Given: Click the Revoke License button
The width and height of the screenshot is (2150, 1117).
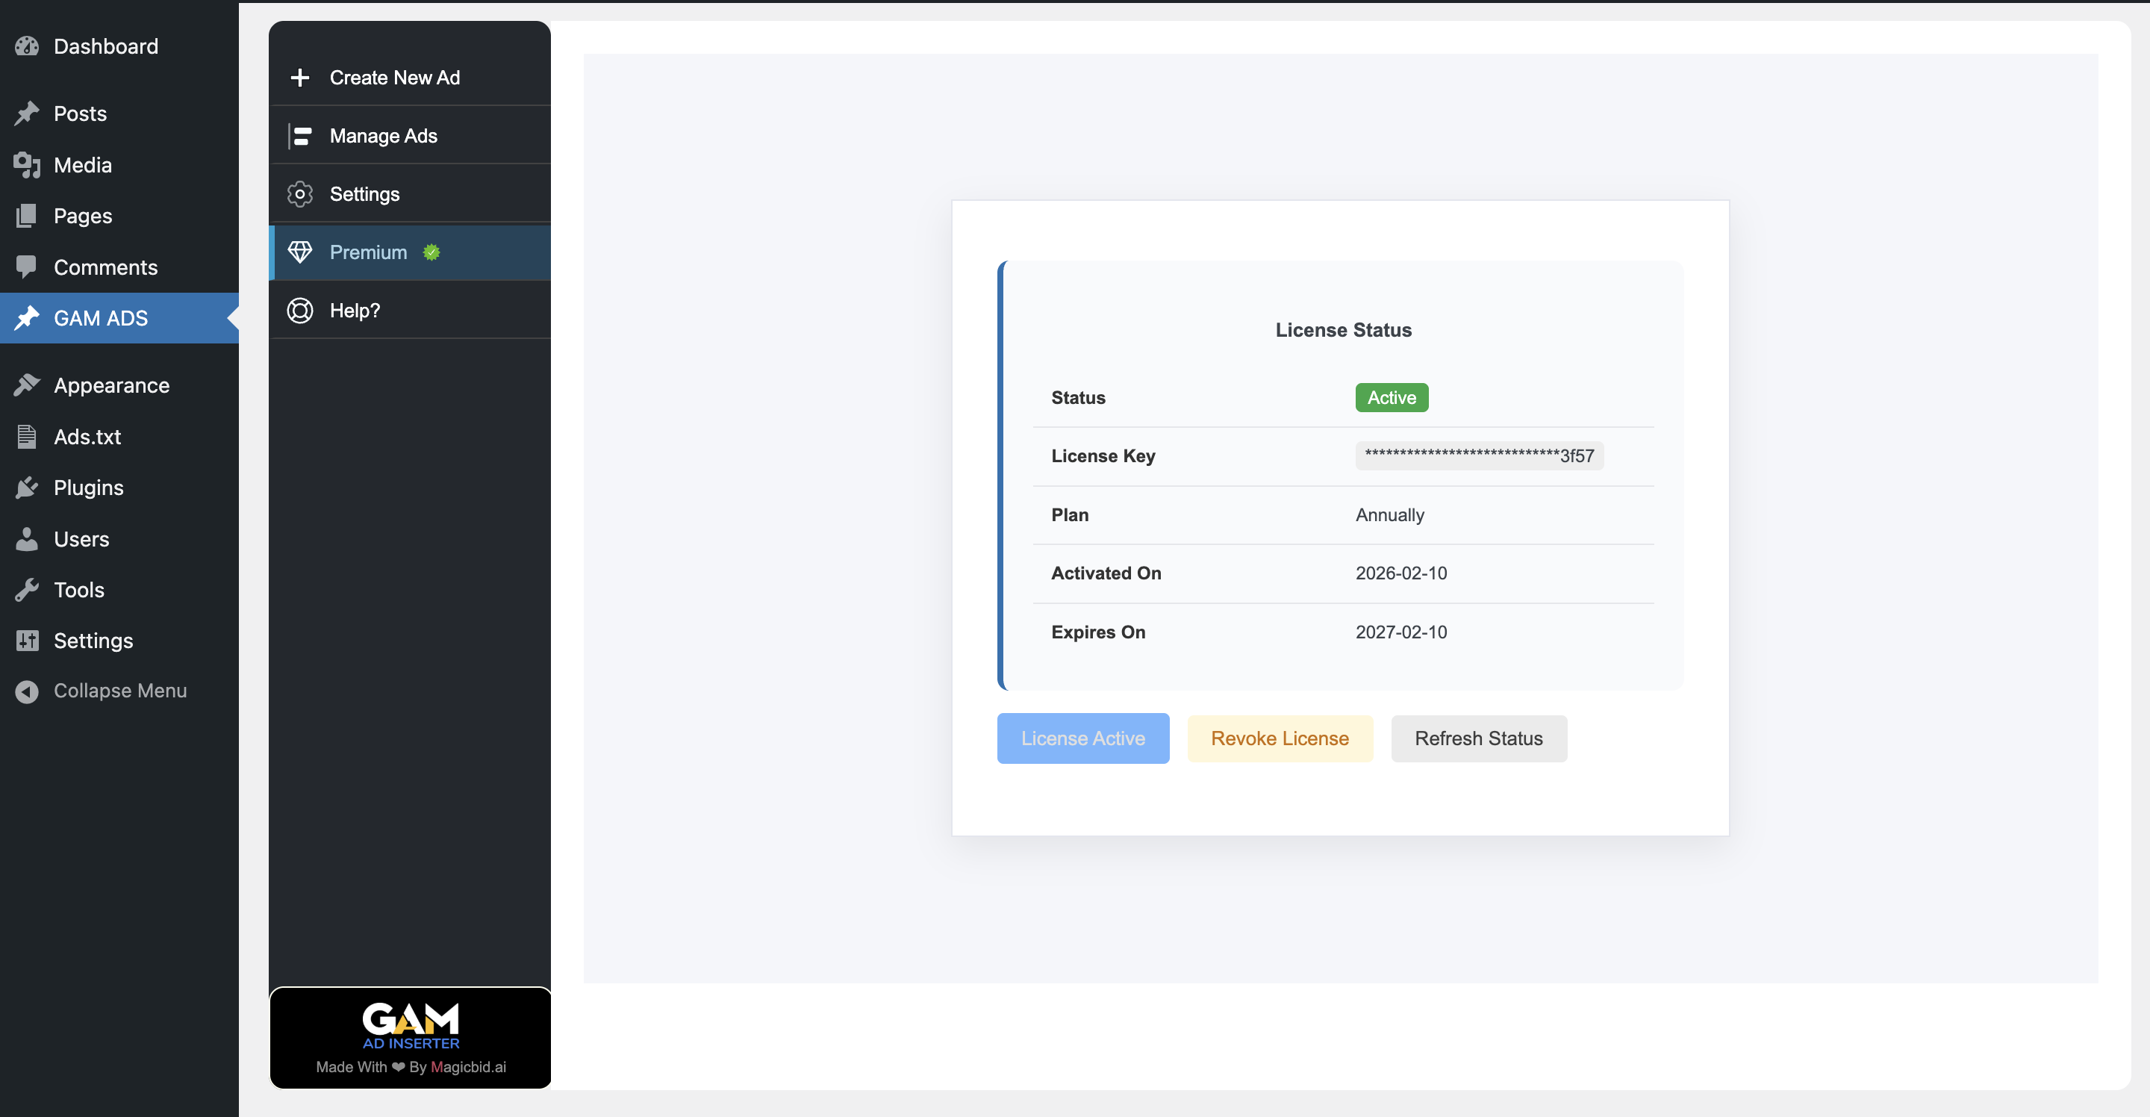Looking at the screenshot, I should coord(1279,739).
